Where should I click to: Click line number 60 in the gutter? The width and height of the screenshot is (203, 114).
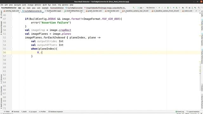coord(4,67)
